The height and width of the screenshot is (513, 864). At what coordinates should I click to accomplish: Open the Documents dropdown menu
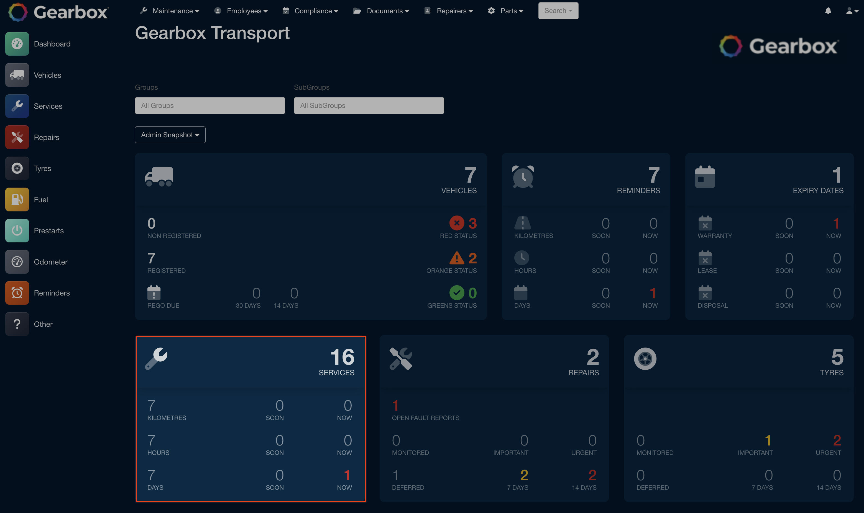pos(381,11)
